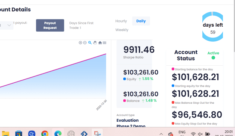This screenshot has width=235, height=136.
Task: Switch to Microsoft Edge in taskbar
Action: [x=58, y=133]
